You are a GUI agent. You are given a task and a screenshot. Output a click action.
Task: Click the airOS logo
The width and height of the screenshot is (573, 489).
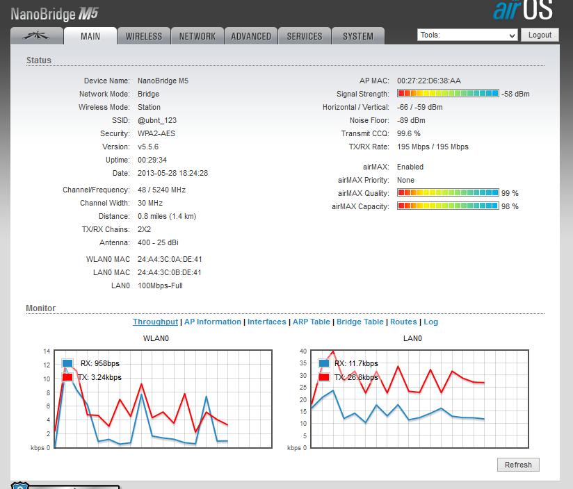[x=522, y=10]
